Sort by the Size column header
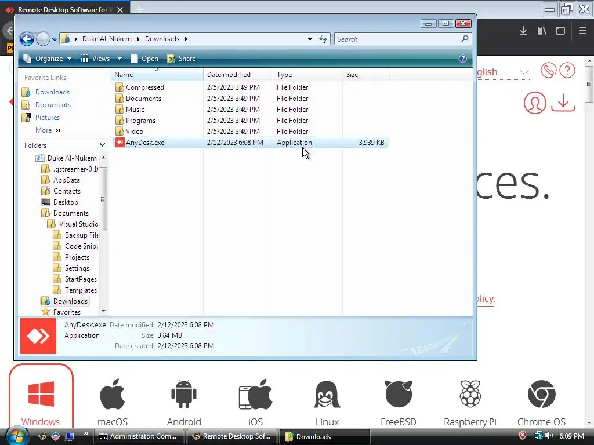Viewport: 594px width, 445px height. pyautogui.click(x=365, y=75)
